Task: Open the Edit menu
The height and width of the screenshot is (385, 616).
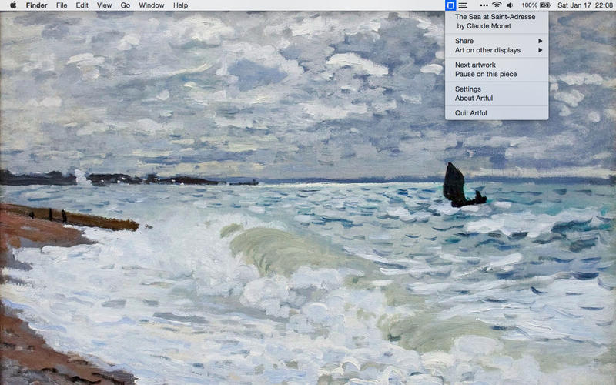Action: pyautogui.click(x=82, y=5)
